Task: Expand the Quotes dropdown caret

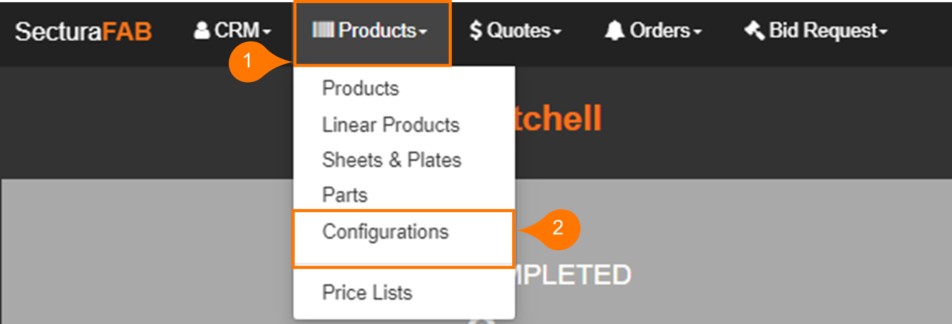Action: (557, 32)
